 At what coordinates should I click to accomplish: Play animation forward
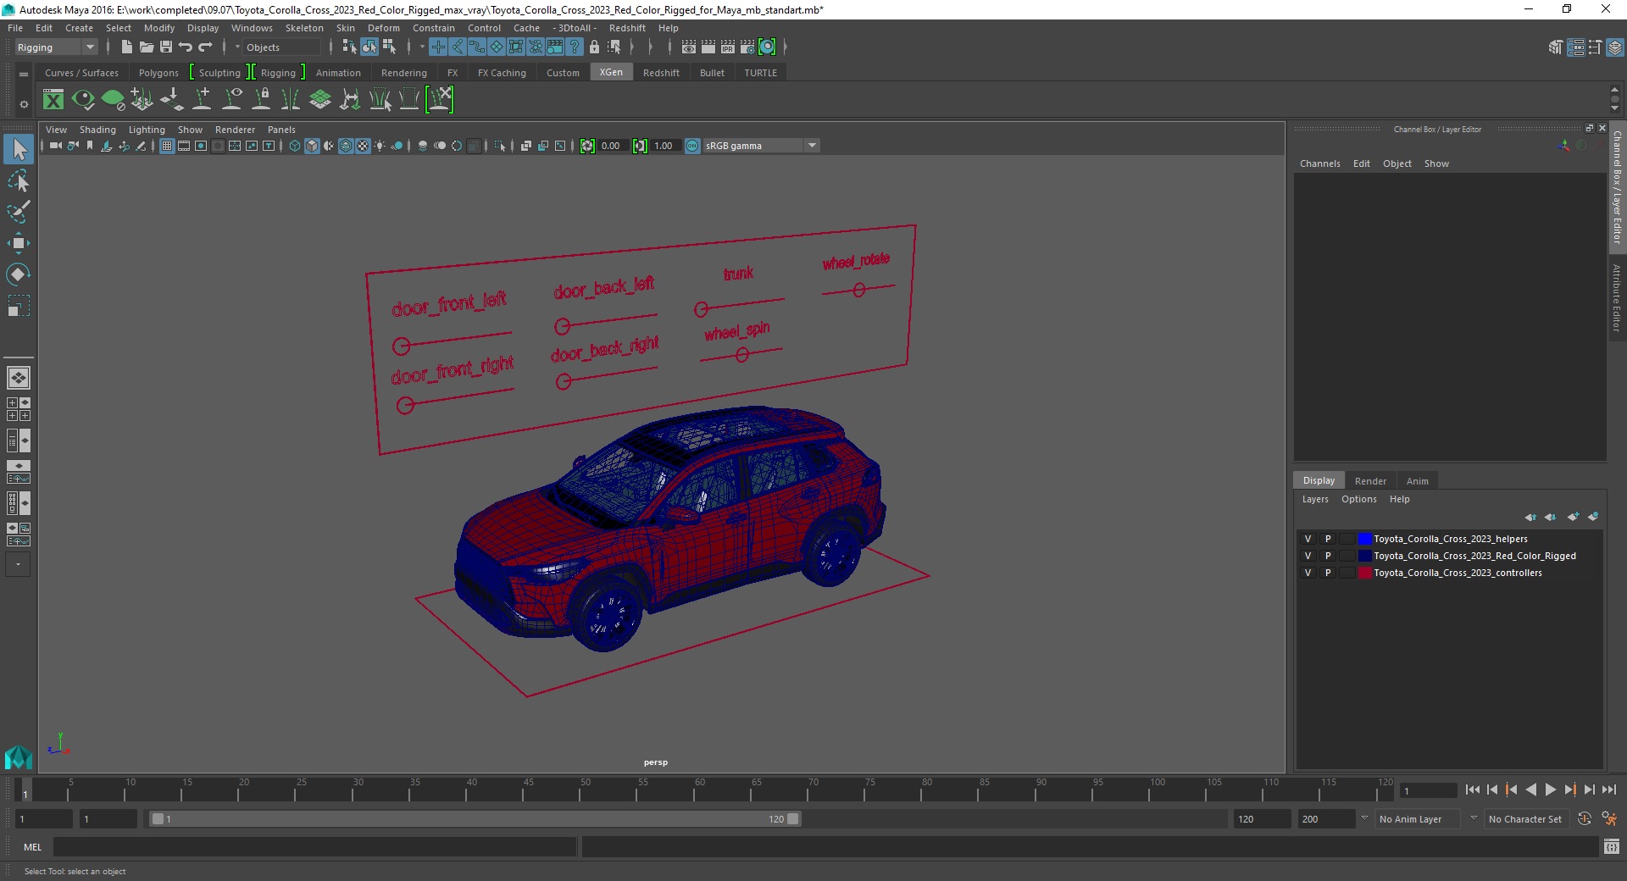(x=1550, y=790)
